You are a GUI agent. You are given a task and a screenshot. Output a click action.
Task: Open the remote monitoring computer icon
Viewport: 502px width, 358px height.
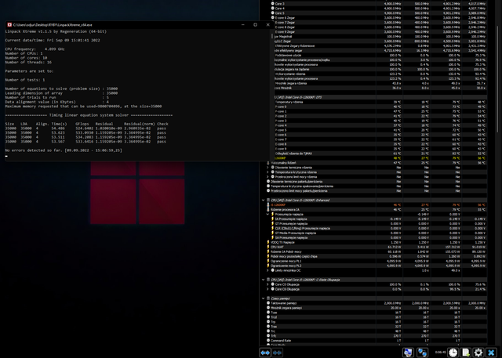coord(408,353)
